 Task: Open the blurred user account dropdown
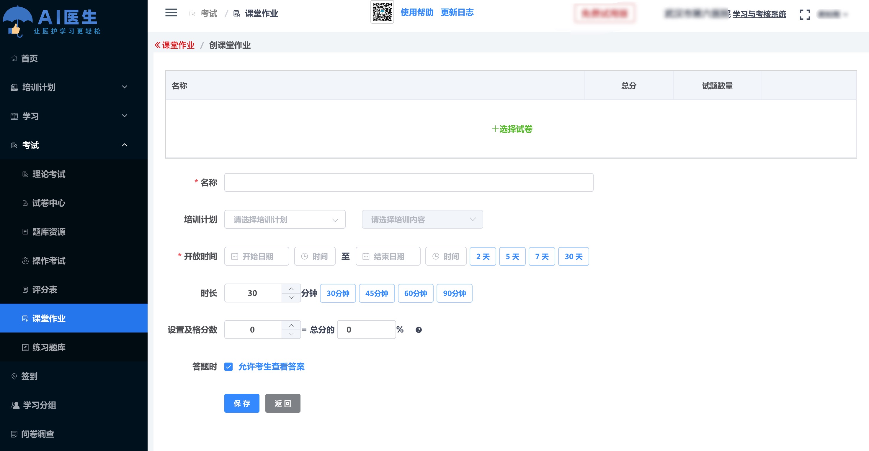(833, 14)
